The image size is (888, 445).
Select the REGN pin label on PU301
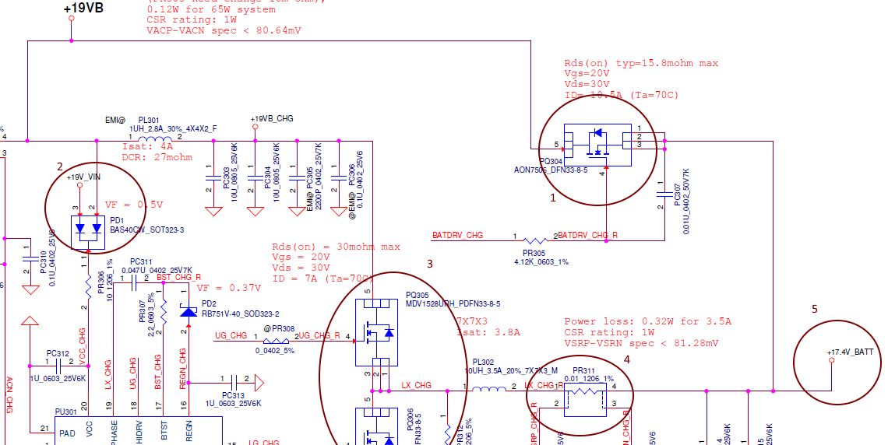click(189, 432)
